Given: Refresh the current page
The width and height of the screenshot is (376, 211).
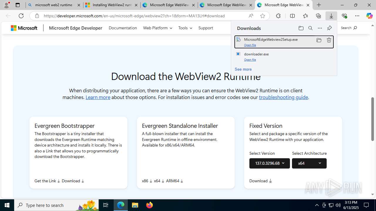Looking at the screenshot, I should [x=21, y=16].
